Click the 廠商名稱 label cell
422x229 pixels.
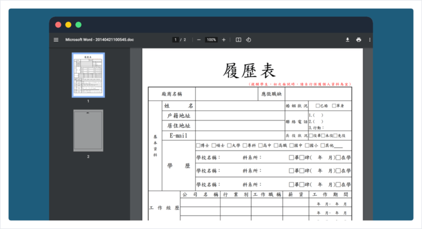[172, 94]
